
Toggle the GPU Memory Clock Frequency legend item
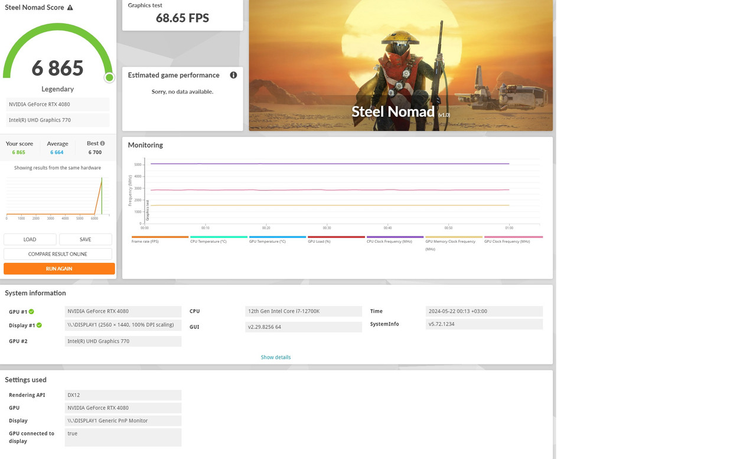coord(454,243)
